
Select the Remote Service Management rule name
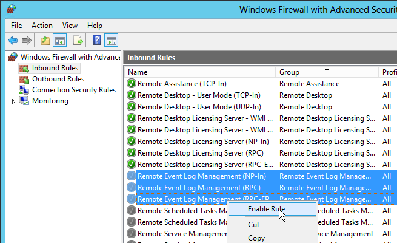point(182,234)
